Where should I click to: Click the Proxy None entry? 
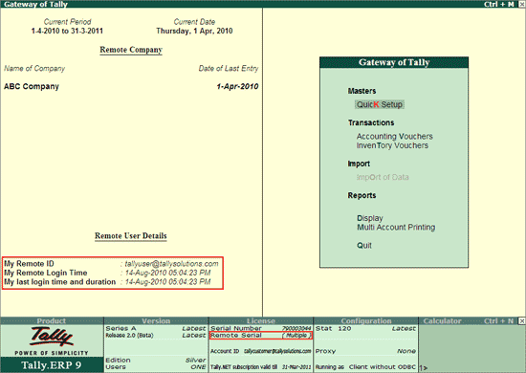[x=365, y=351]
